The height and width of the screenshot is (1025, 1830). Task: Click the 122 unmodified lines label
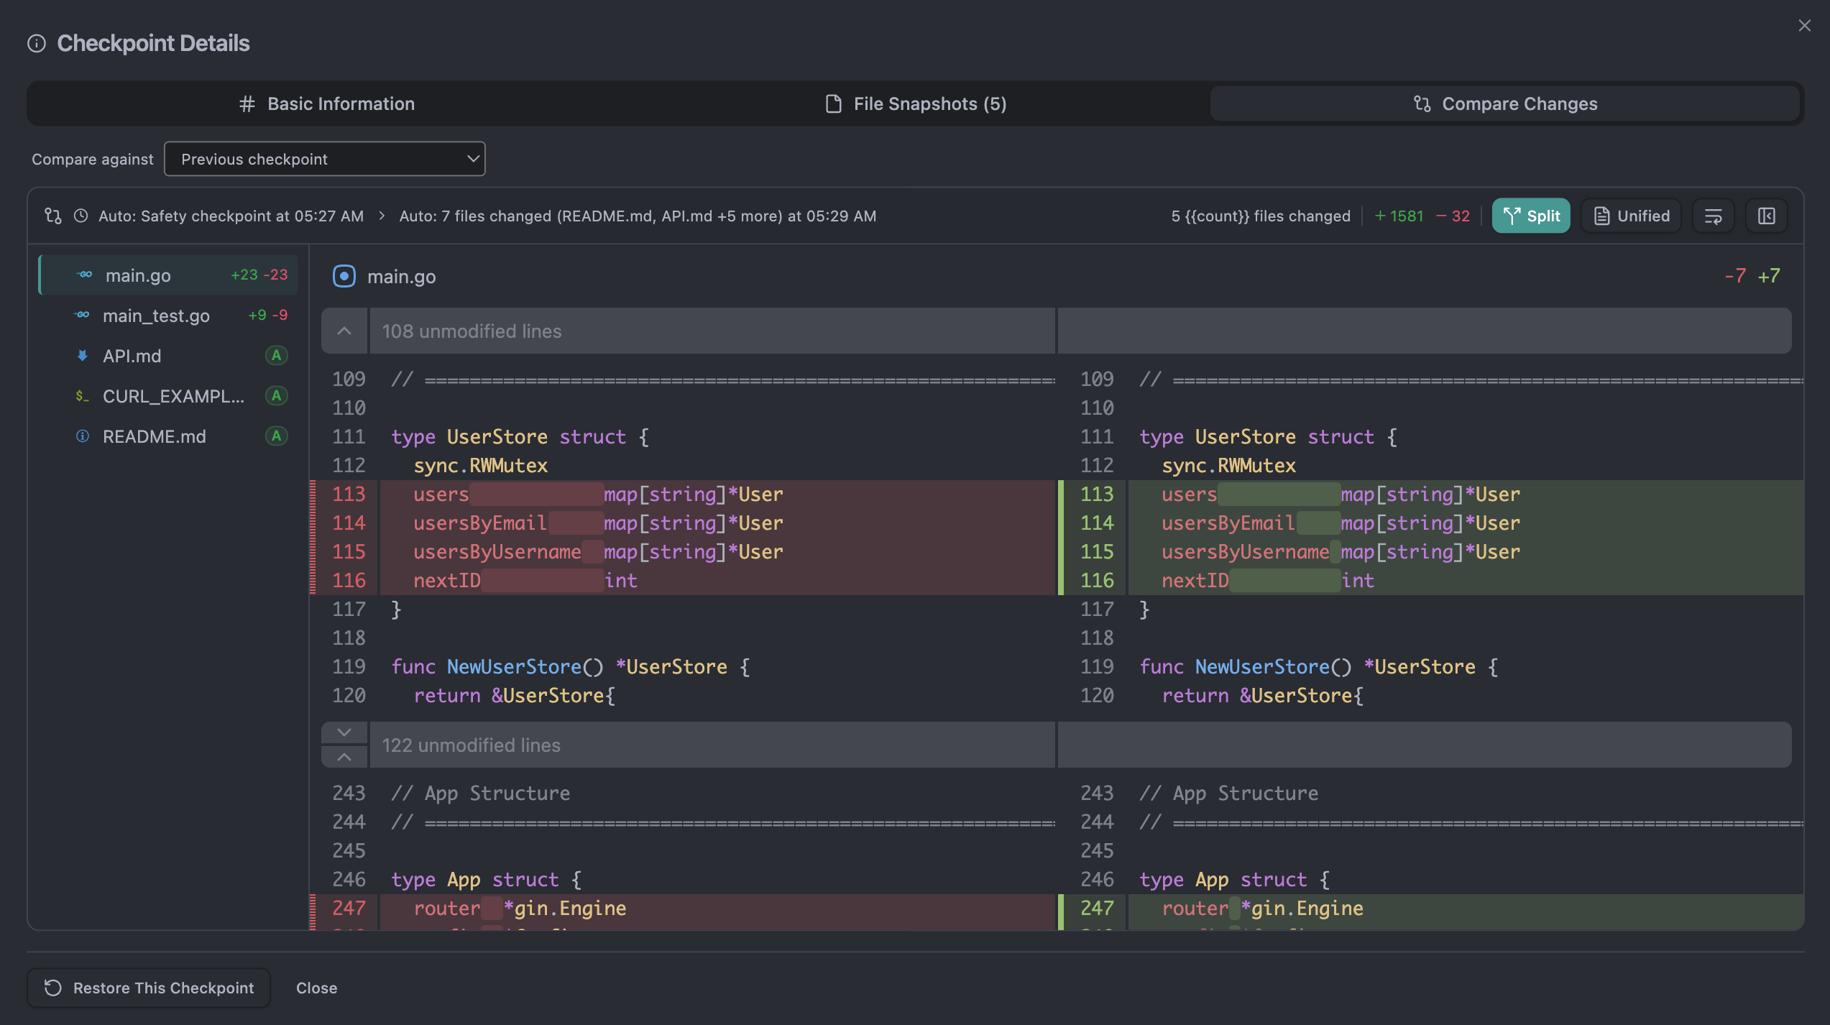[x=471, y=745]
